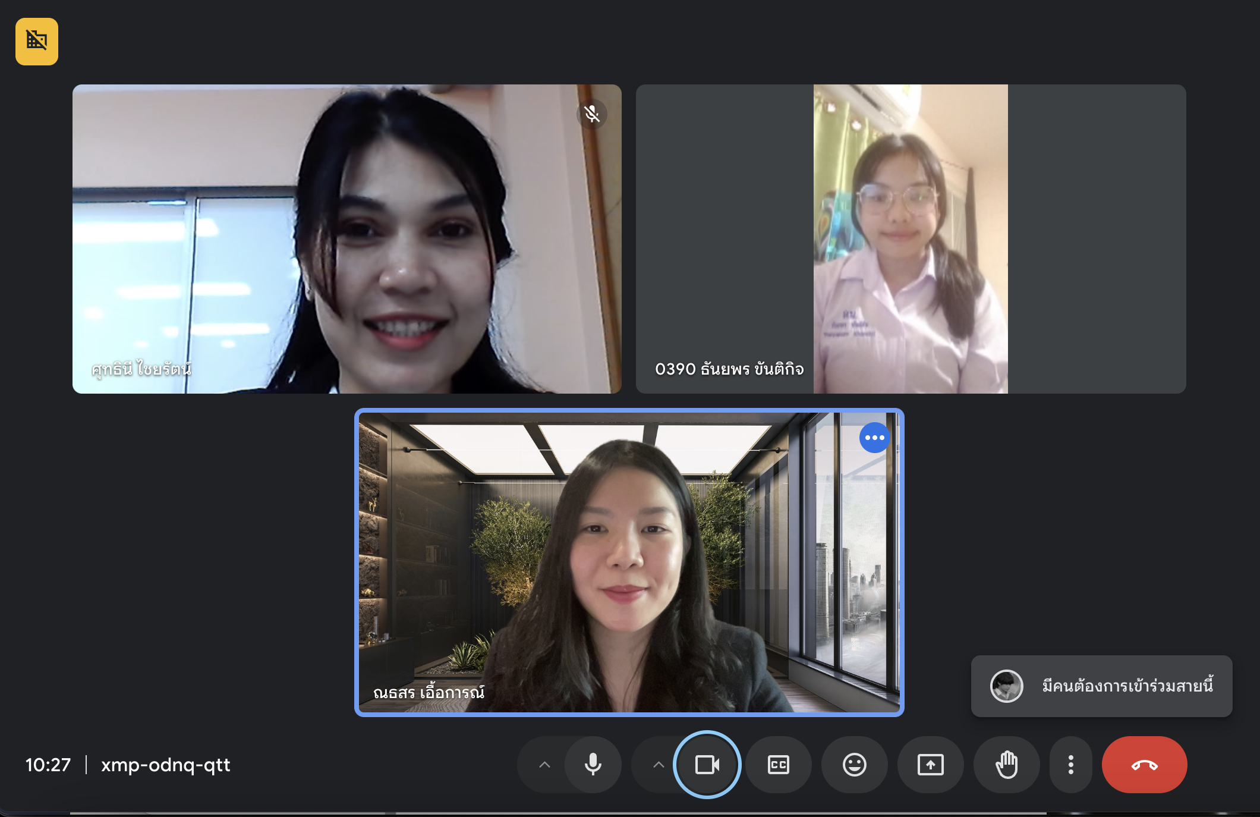Click the muted microphone icon on first participant tile
Viewport: 1260px width, 817px height.
(592, 114)
